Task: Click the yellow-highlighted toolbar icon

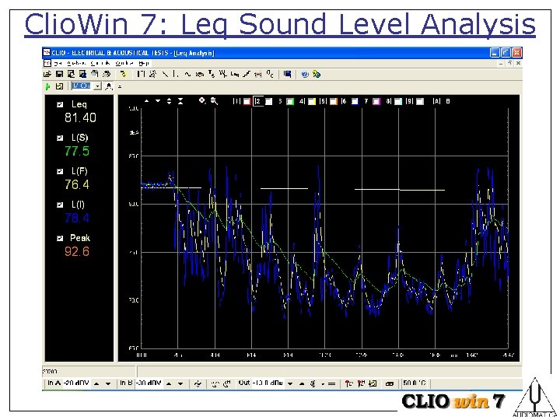Action: pyautogui.click(x=123, y=75)
